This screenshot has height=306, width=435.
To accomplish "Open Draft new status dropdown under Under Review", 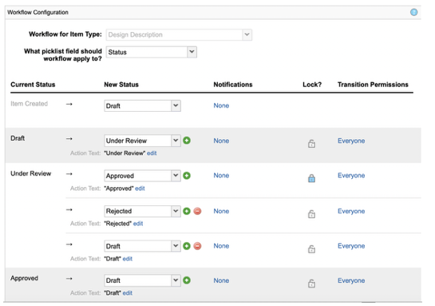I will click(143, 246).
